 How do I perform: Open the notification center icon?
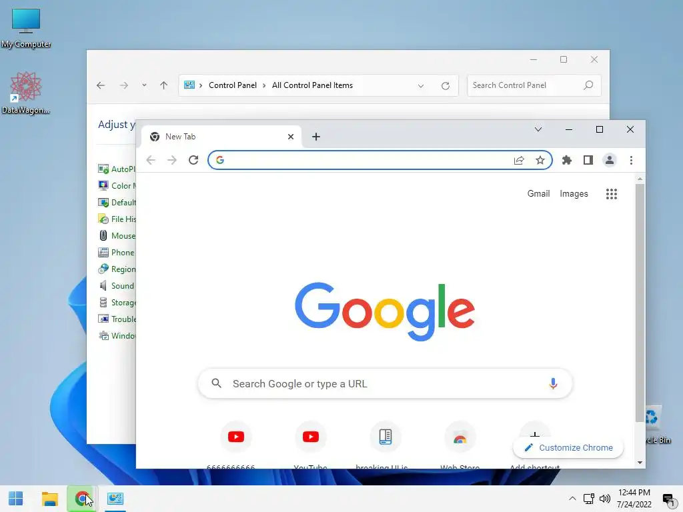click(x=668, y=499)
